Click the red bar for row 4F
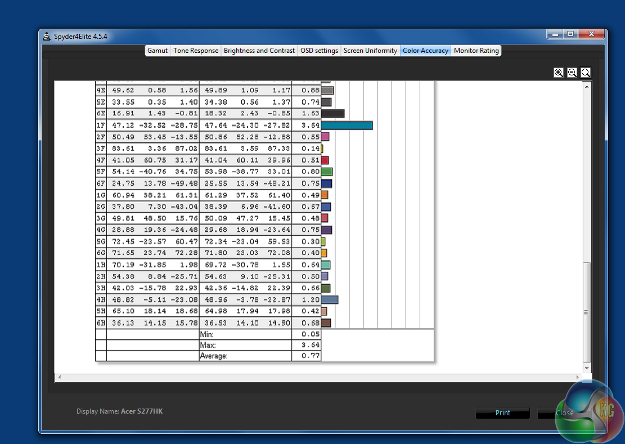Image resolution: width=625 pixels, height=444 pixels. (325, 160)
